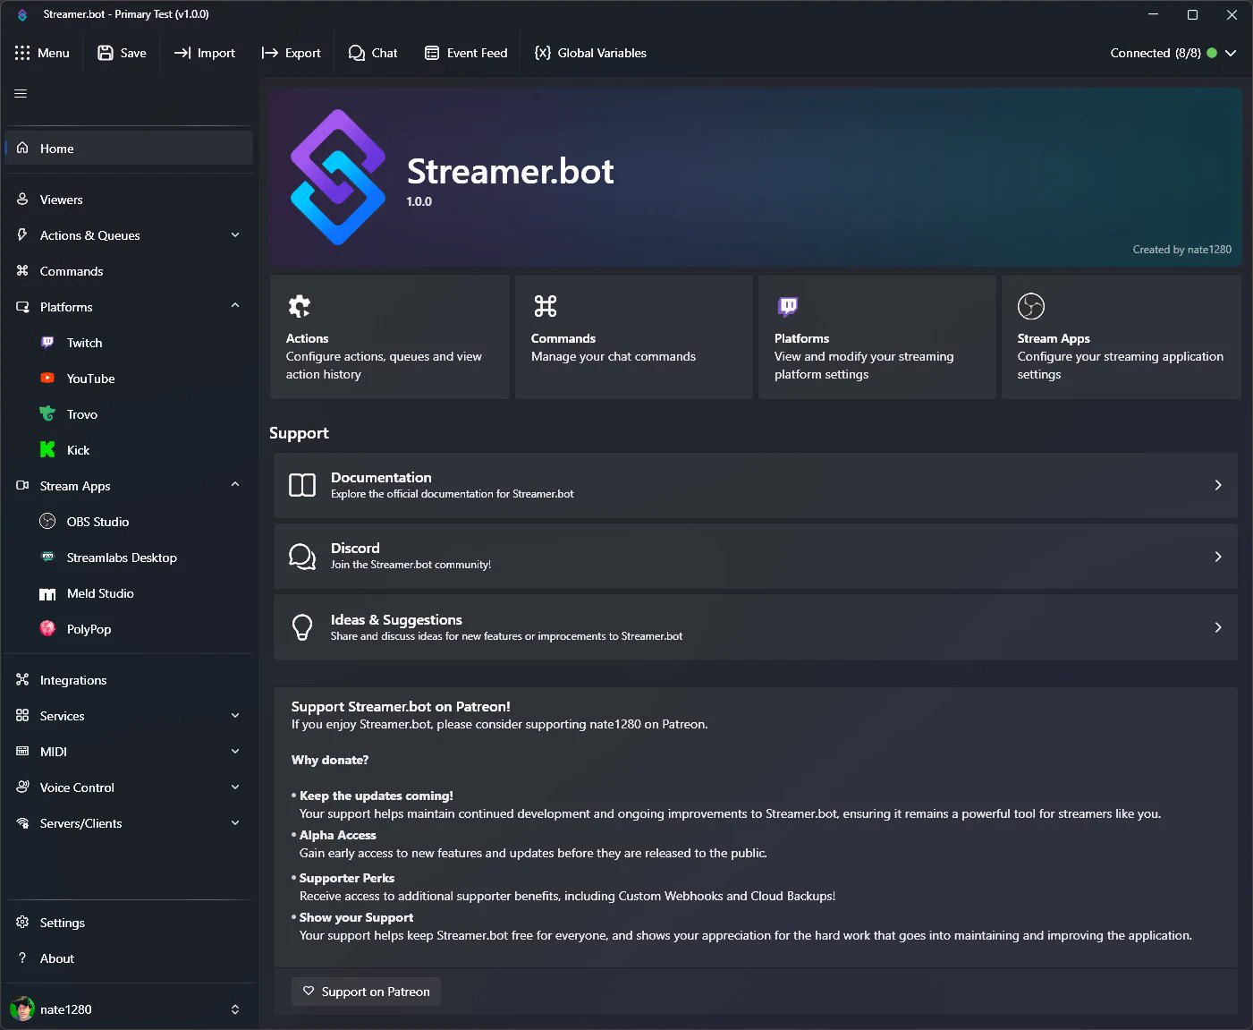Click the Actions gear card
The width and height of the screenshot is (1253, 1030).
[390, 336]
